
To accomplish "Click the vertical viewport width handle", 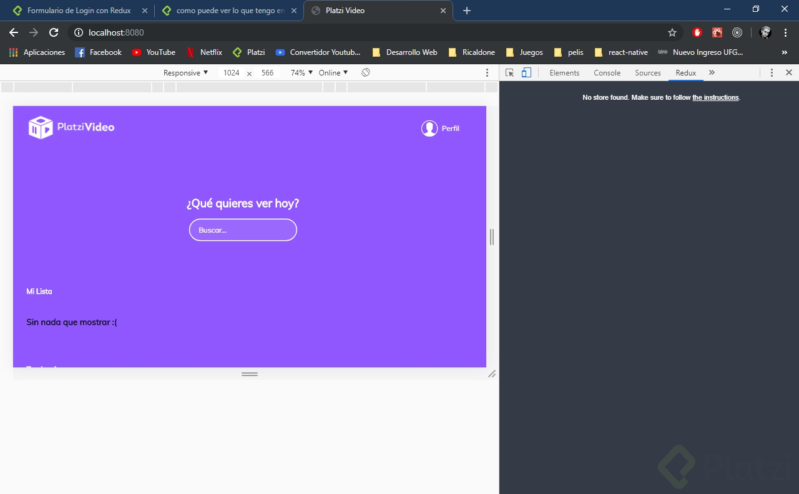I will click(492, 237).
